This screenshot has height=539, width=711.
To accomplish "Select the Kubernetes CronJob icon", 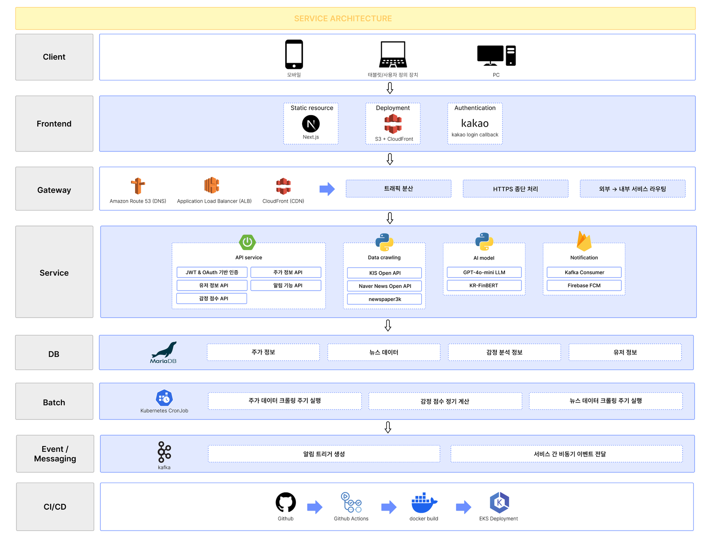I will click(x=164, y=398).
